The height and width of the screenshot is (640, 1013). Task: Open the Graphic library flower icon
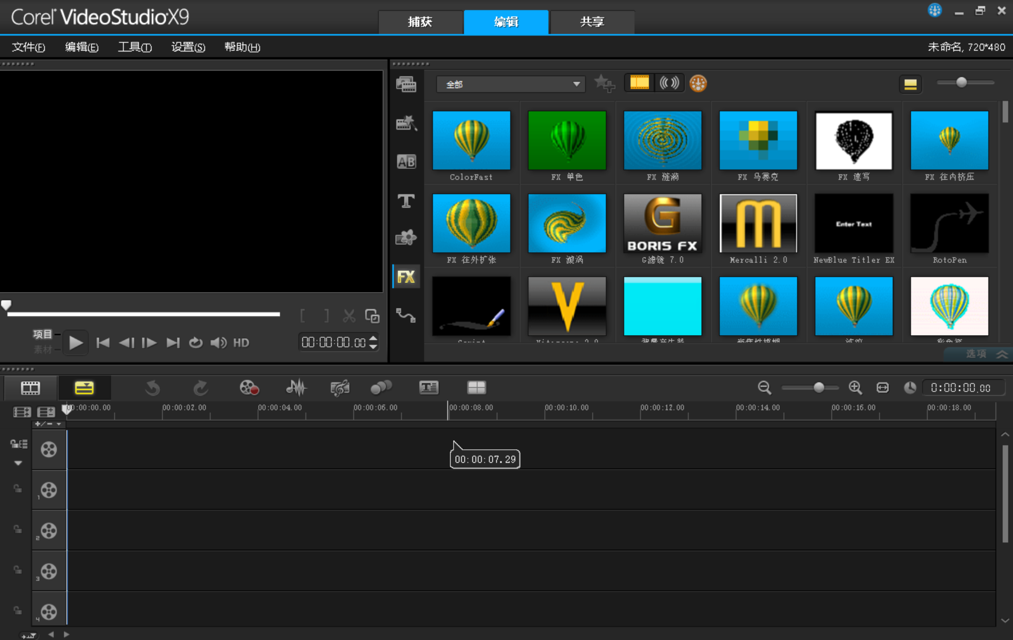point(406,237)
